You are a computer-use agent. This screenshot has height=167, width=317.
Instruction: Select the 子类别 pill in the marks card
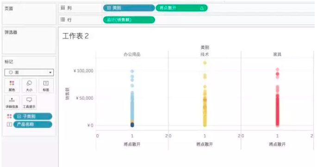coord(33,116)
